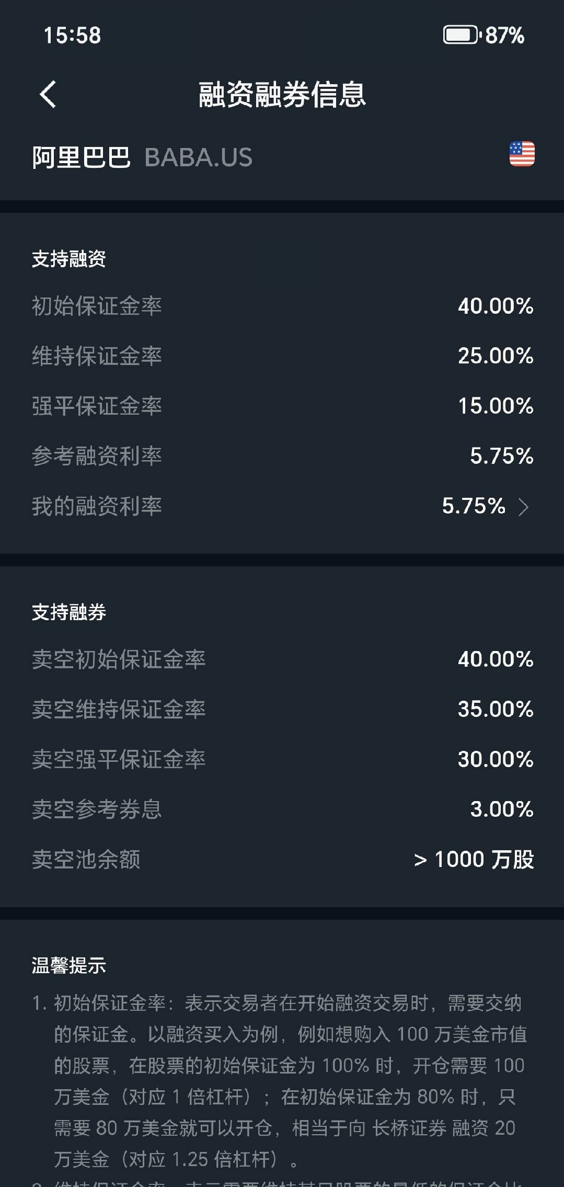Click the 支持融资 section header

coord(69,259)
